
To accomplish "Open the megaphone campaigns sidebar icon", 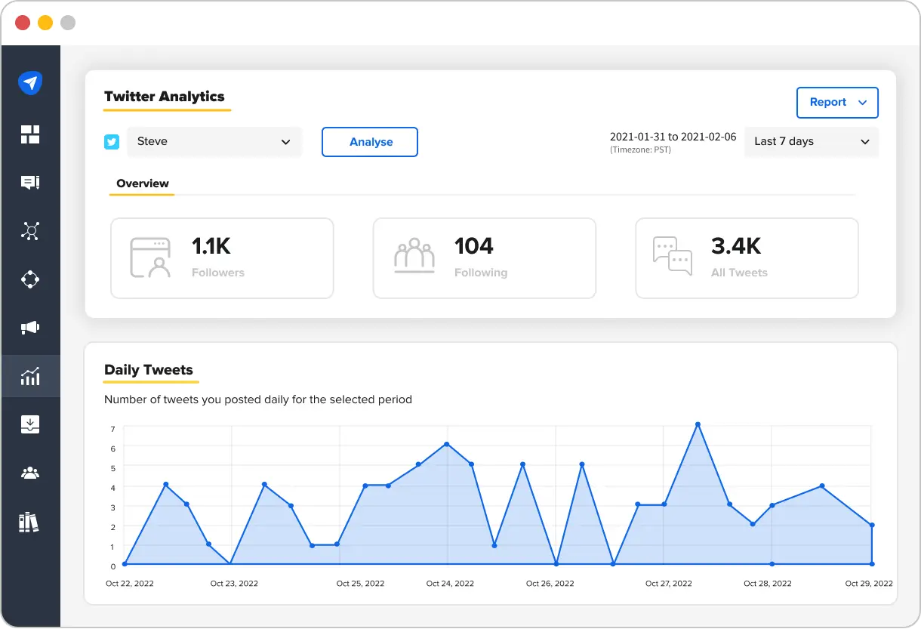I will point(30,328).
